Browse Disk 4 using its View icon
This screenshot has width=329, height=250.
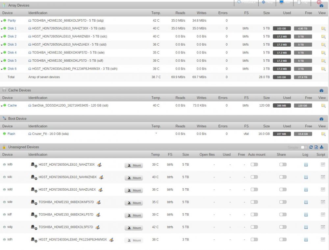click(x=323, y=53)
